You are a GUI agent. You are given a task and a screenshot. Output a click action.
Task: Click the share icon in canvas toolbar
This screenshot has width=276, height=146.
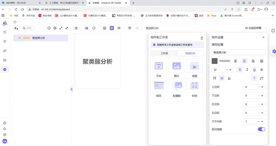[x=137, y=28]
